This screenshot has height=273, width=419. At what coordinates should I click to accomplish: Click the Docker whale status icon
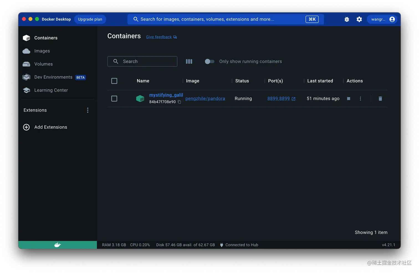(57, 245)
